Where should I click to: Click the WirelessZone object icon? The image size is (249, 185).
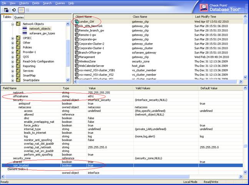[x=77, y=62]
